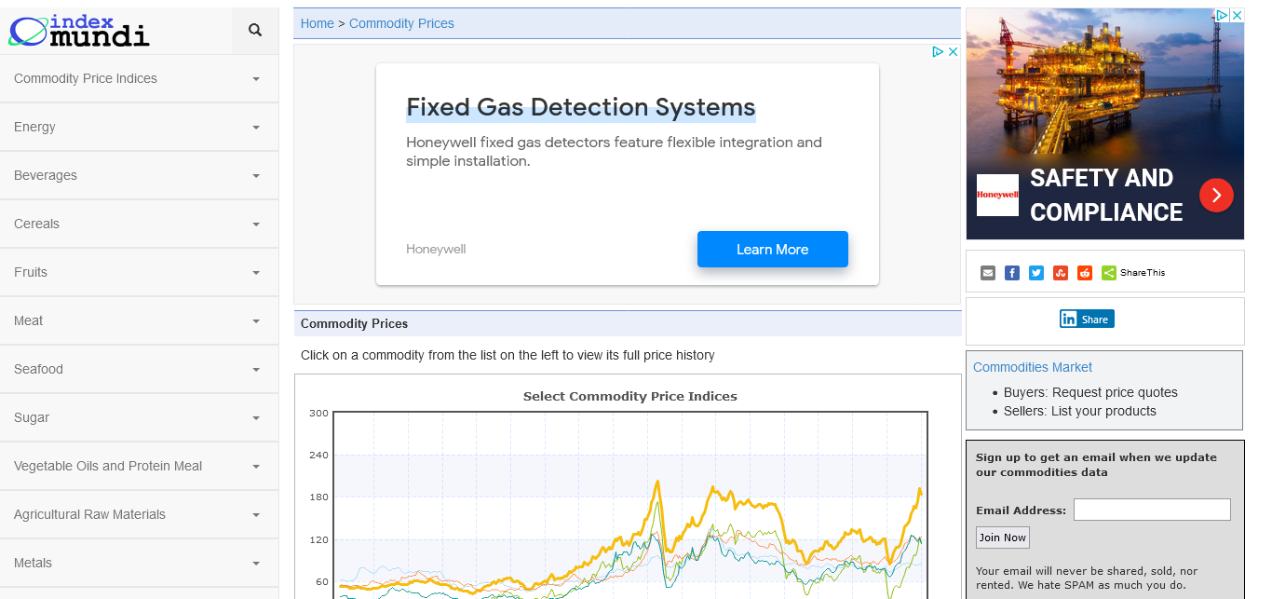1272x599 pixels.
Task: Click red arrow on Honeywell safety ad
Action: pyautogui.click(x=1216, y=195)
